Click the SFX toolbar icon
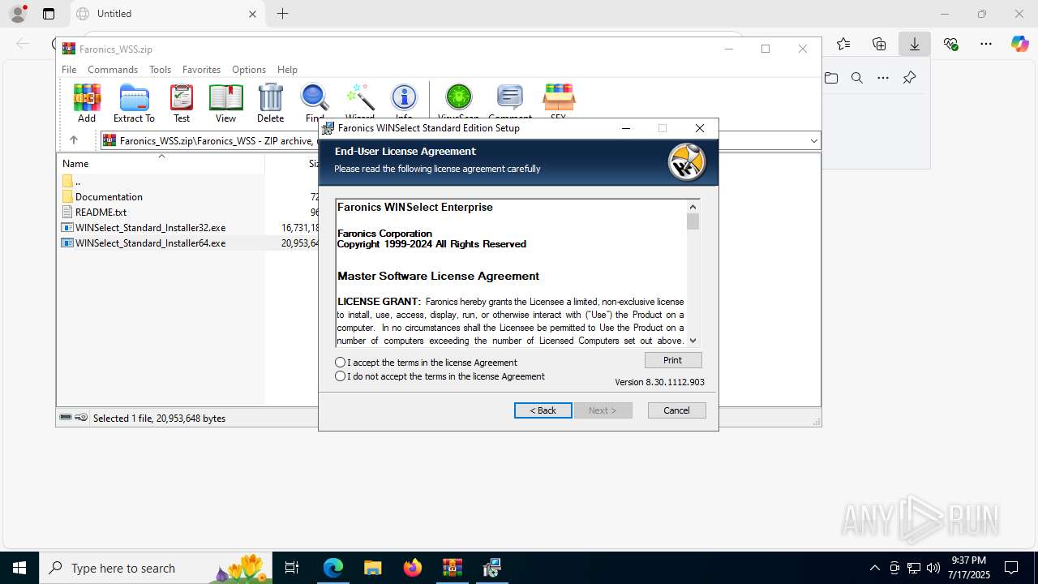1038x584 pixels. [559, 103]
